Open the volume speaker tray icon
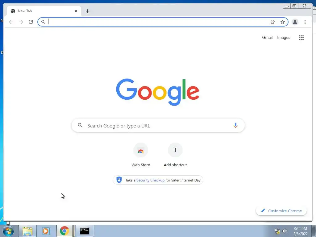The image size is (316, 237). (x=285, y=231)
